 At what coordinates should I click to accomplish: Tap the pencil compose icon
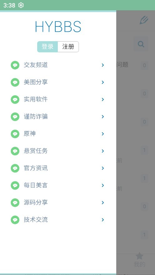point(144,20)
